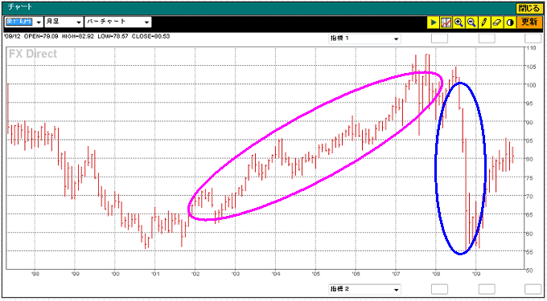Click the 80 price label on axis
Viewport: 547px width, 301px height.
[x=530, y=159]
